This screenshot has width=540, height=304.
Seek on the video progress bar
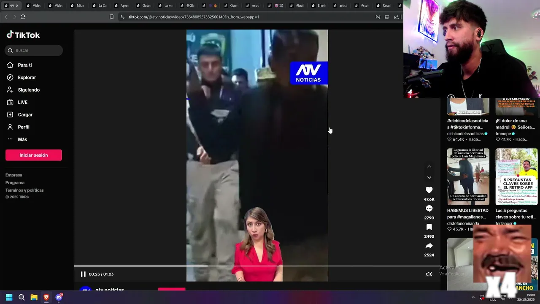coord(257,266)
